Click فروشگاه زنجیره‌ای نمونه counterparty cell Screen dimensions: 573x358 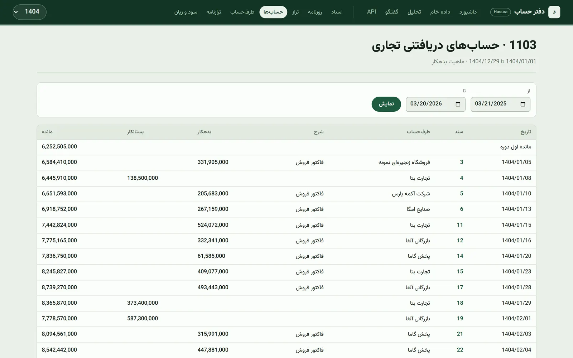(404, 162)
